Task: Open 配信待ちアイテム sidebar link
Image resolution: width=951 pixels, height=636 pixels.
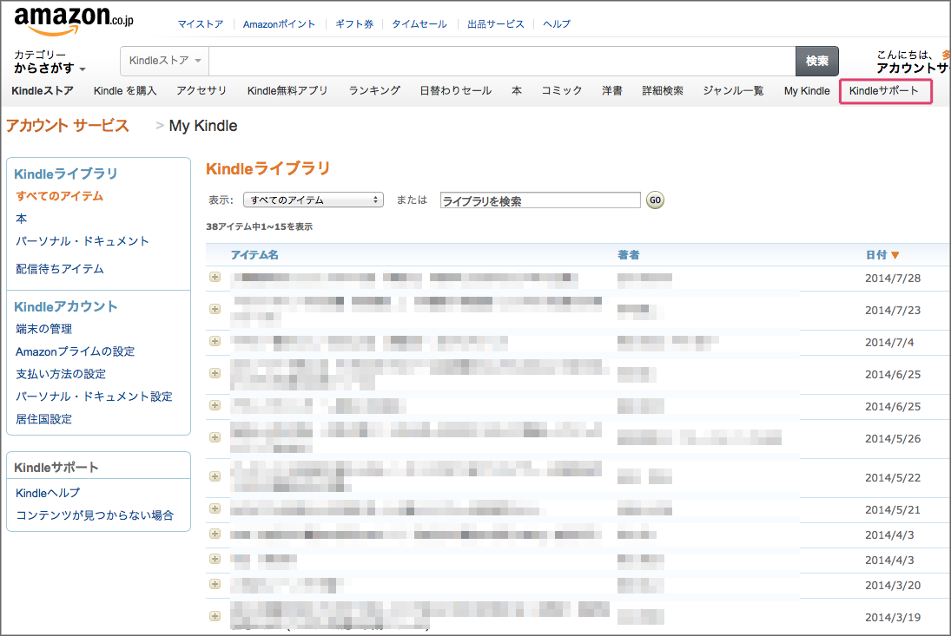Action: point(59,269)
